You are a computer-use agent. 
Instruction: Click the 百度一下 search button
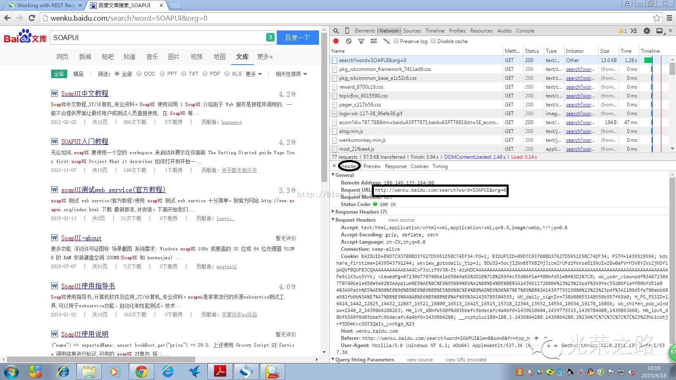click(x=297, y=38)
